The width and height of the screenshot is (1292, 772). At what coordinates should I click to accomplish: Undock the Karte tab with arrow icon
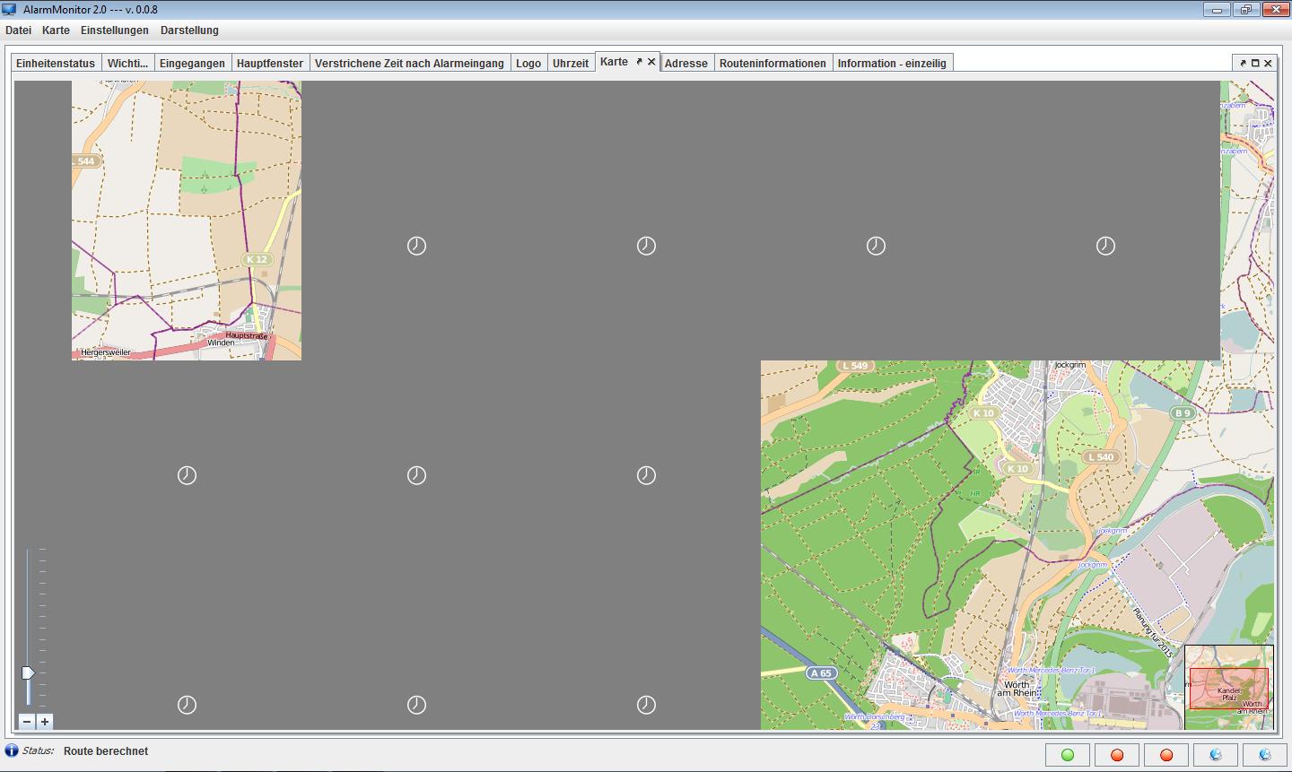(x=640, y=62)
